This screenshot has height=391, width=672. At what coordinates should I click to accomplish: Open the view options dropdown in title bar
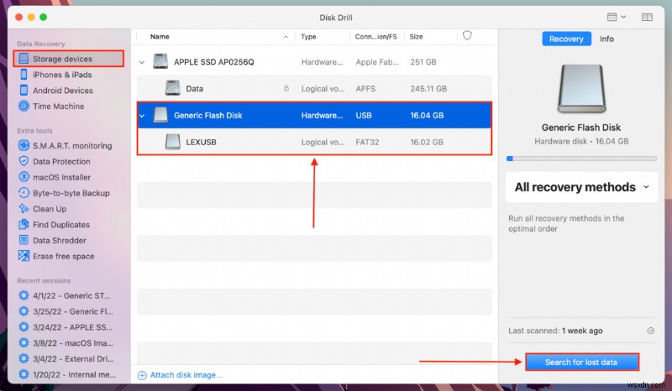click(617, 17)
